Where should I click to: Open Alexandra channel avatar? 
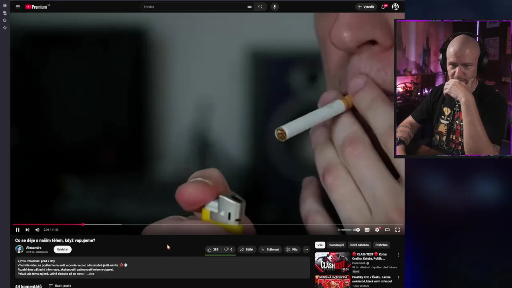19,249
